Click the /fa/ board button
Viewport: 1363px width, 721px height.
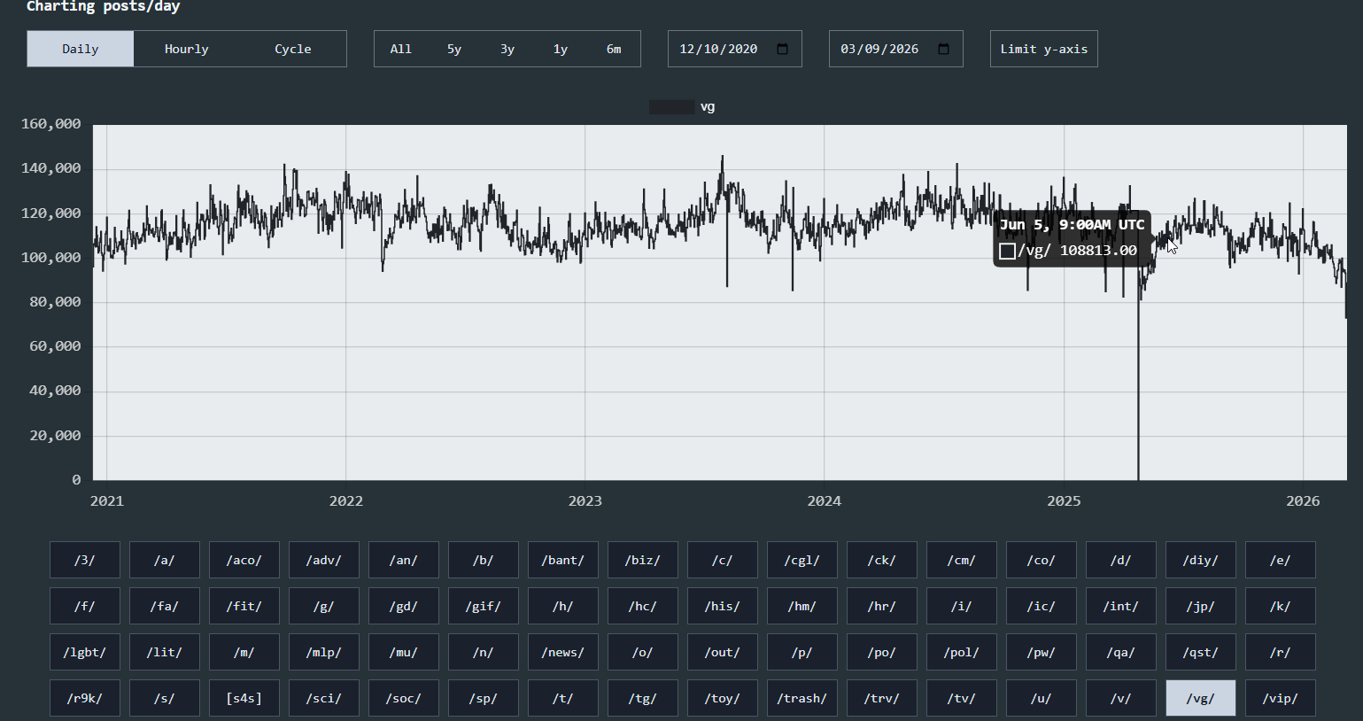(x=165, y=606)
